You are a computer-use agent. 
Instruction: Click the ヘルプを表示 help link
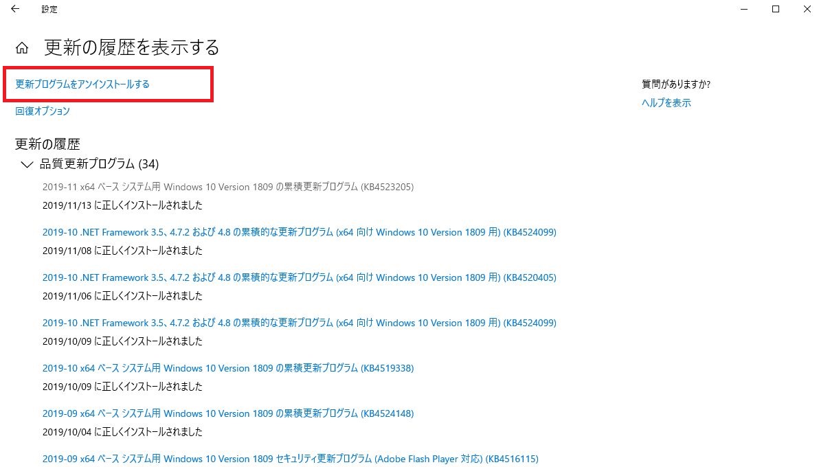[x=665, y=102]
